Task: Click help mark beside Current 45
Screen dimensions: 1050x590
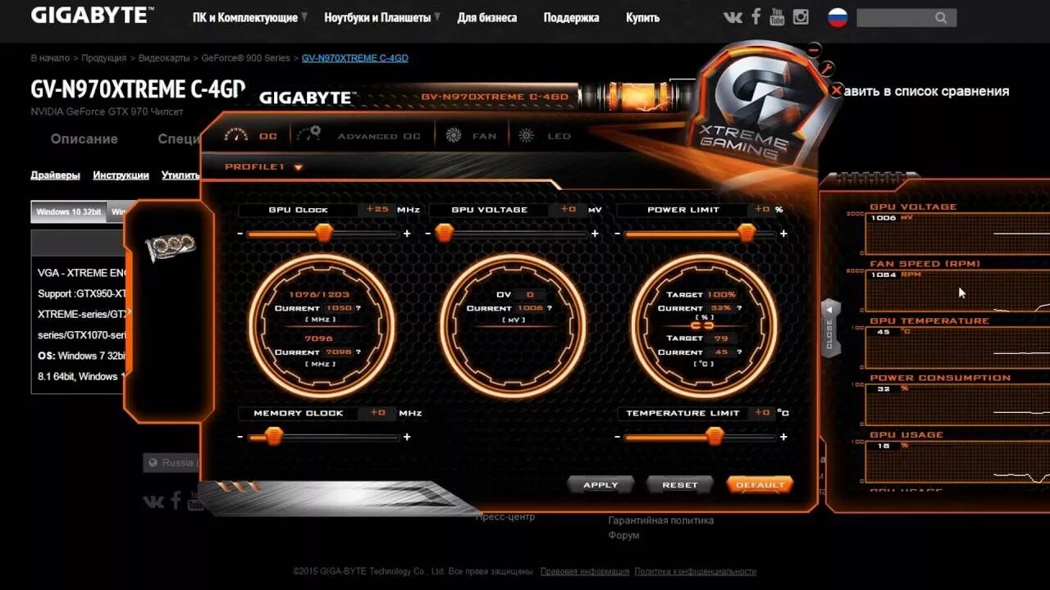Action: click(738, 352)
